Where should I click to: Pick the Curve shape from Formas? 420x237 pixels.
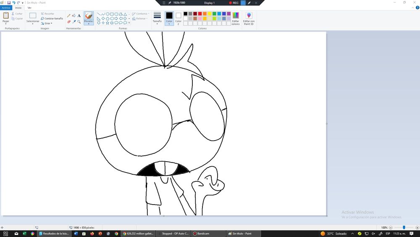coord(103,14)
